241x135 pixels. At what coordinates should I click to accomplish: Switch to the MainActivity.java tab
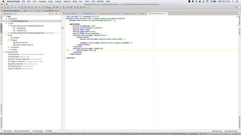coord(89,13)
